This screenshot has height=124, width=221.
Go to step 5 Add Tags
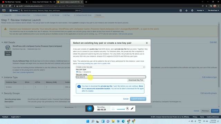66,15
